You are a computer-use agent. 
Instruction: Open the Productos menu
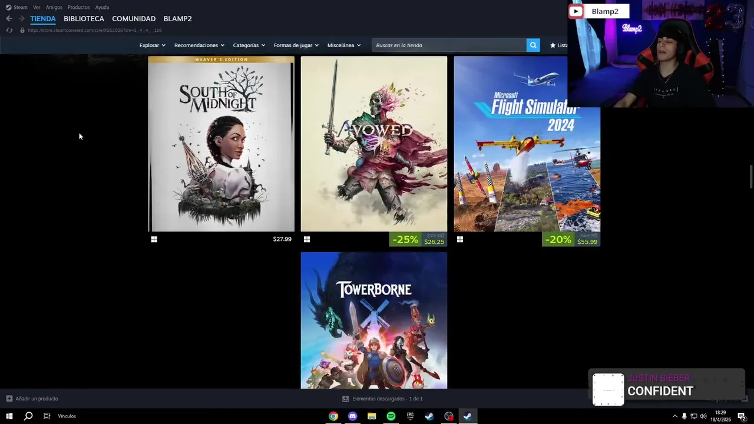click(x=78, y=7)
